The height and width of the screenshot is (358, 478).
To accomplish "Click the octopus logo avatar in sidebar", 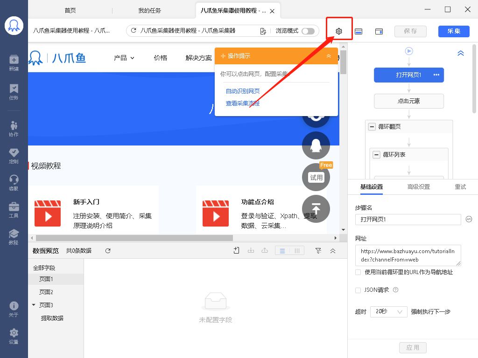I will 14,26.
